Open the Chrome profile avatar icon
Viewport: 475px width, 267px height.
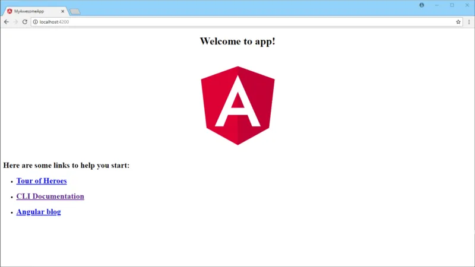[x=422, y=5]
